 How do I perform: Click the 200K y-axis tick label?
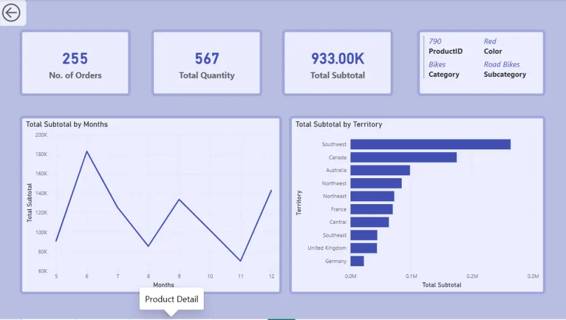point(41,135)
